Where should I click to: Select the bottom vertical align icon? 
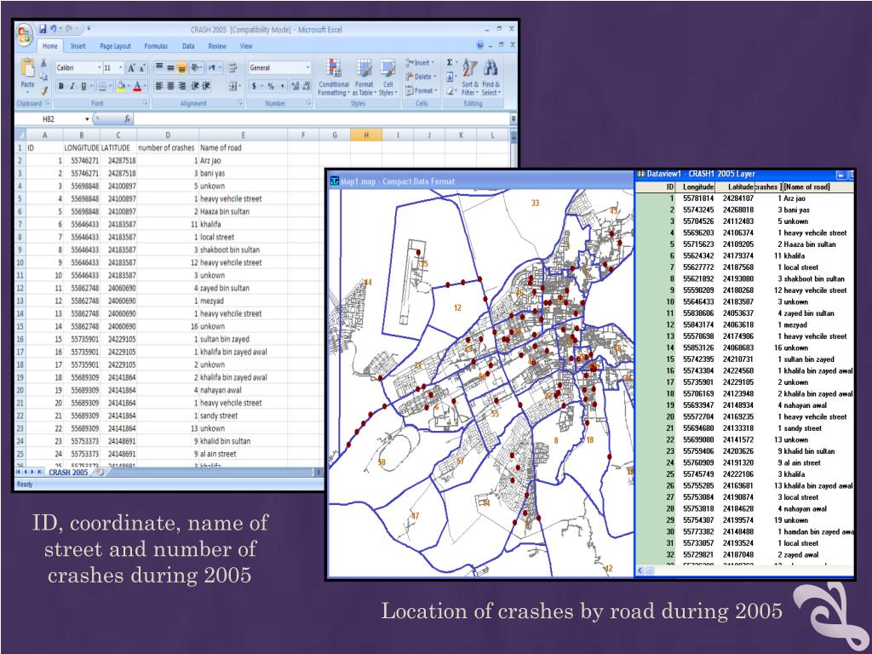(x=182, y=68)
